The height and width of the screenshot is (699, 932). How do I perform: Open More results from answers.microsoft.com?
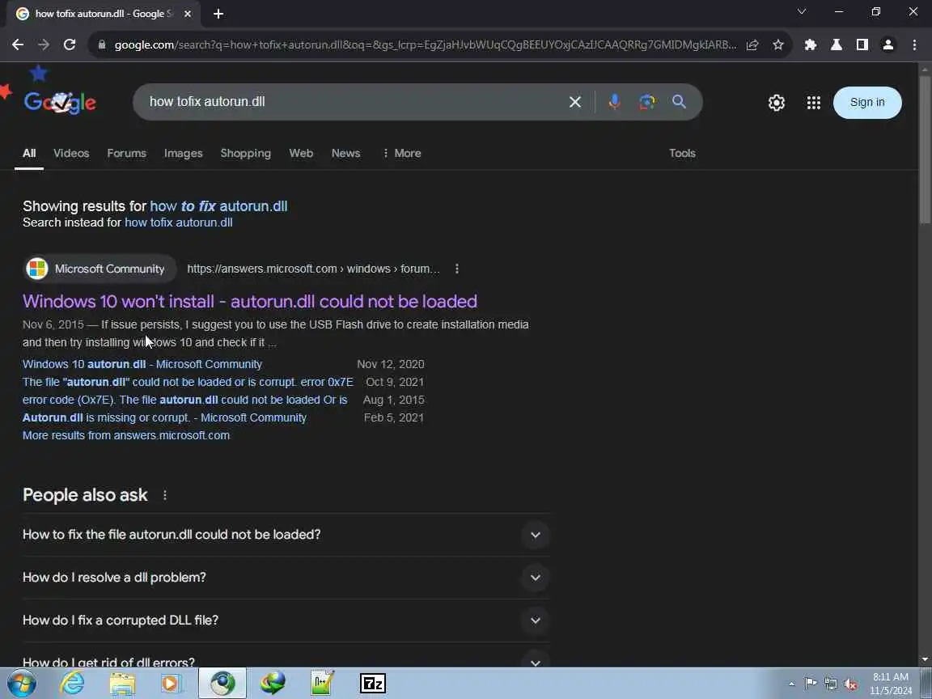tap(126, 436)
